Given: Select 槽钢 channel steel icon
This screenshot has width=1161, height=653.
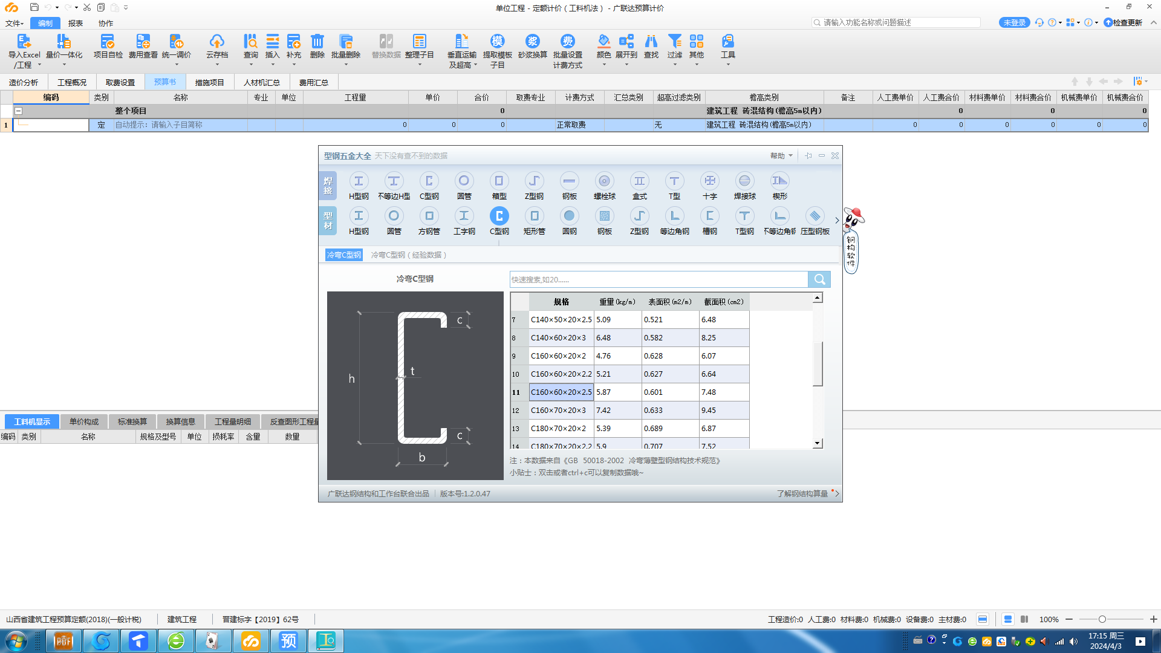Looking at the screenshot, I should 709,216.
